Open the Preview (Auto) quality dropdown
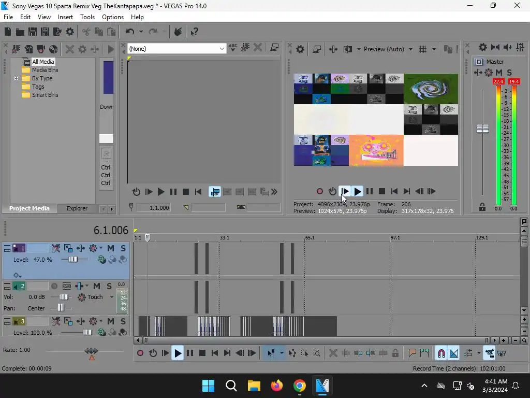 (410, 49)
